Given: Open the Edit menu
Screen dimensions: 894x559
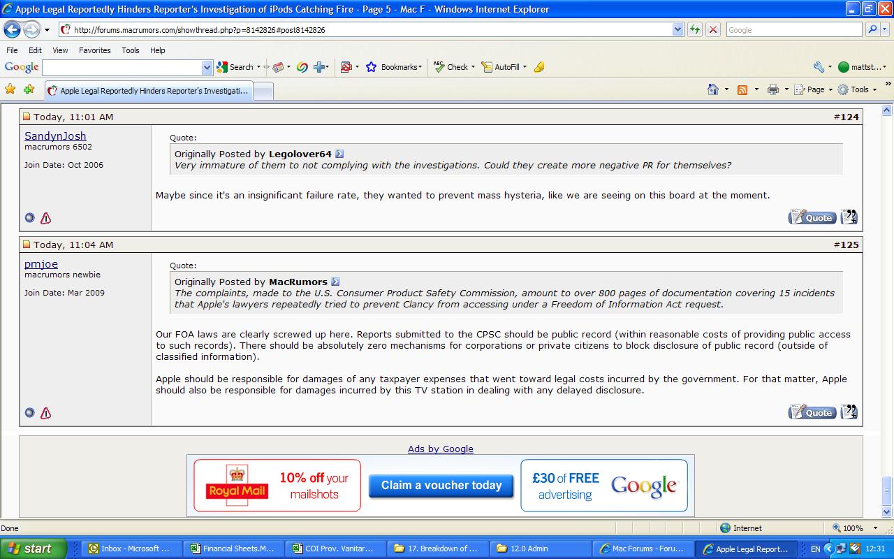Looking at the screenshot, I should [x=35, y=50].
